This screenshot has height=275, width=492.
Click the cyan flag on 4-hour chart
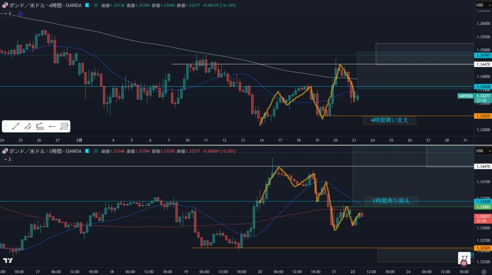click(x=86, y=5)
